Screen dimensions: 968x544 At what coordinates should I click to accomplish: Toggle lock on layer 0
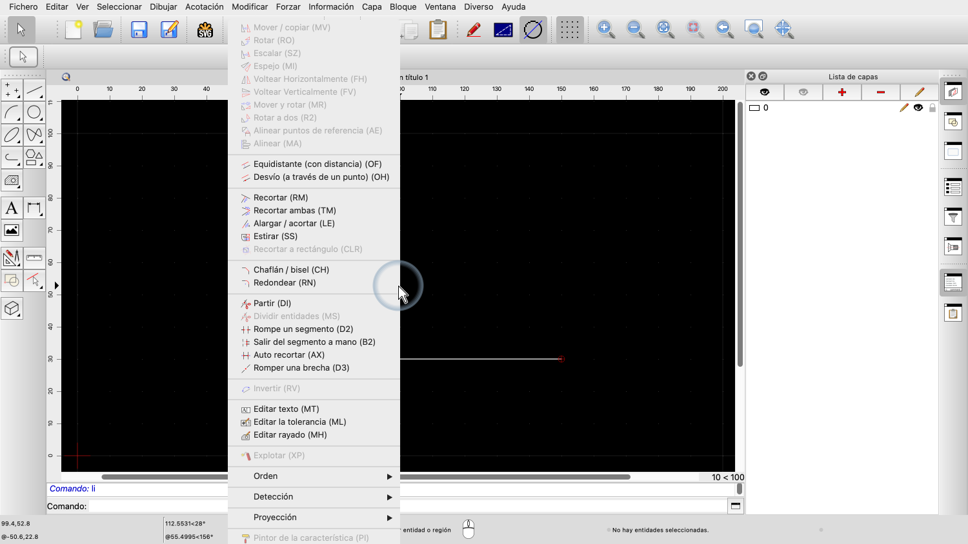pyautogui.click(x=932, y=108)
